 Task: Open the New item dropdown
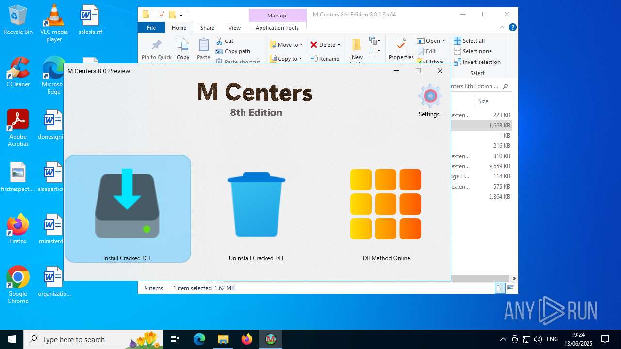[x=375, y=41]
